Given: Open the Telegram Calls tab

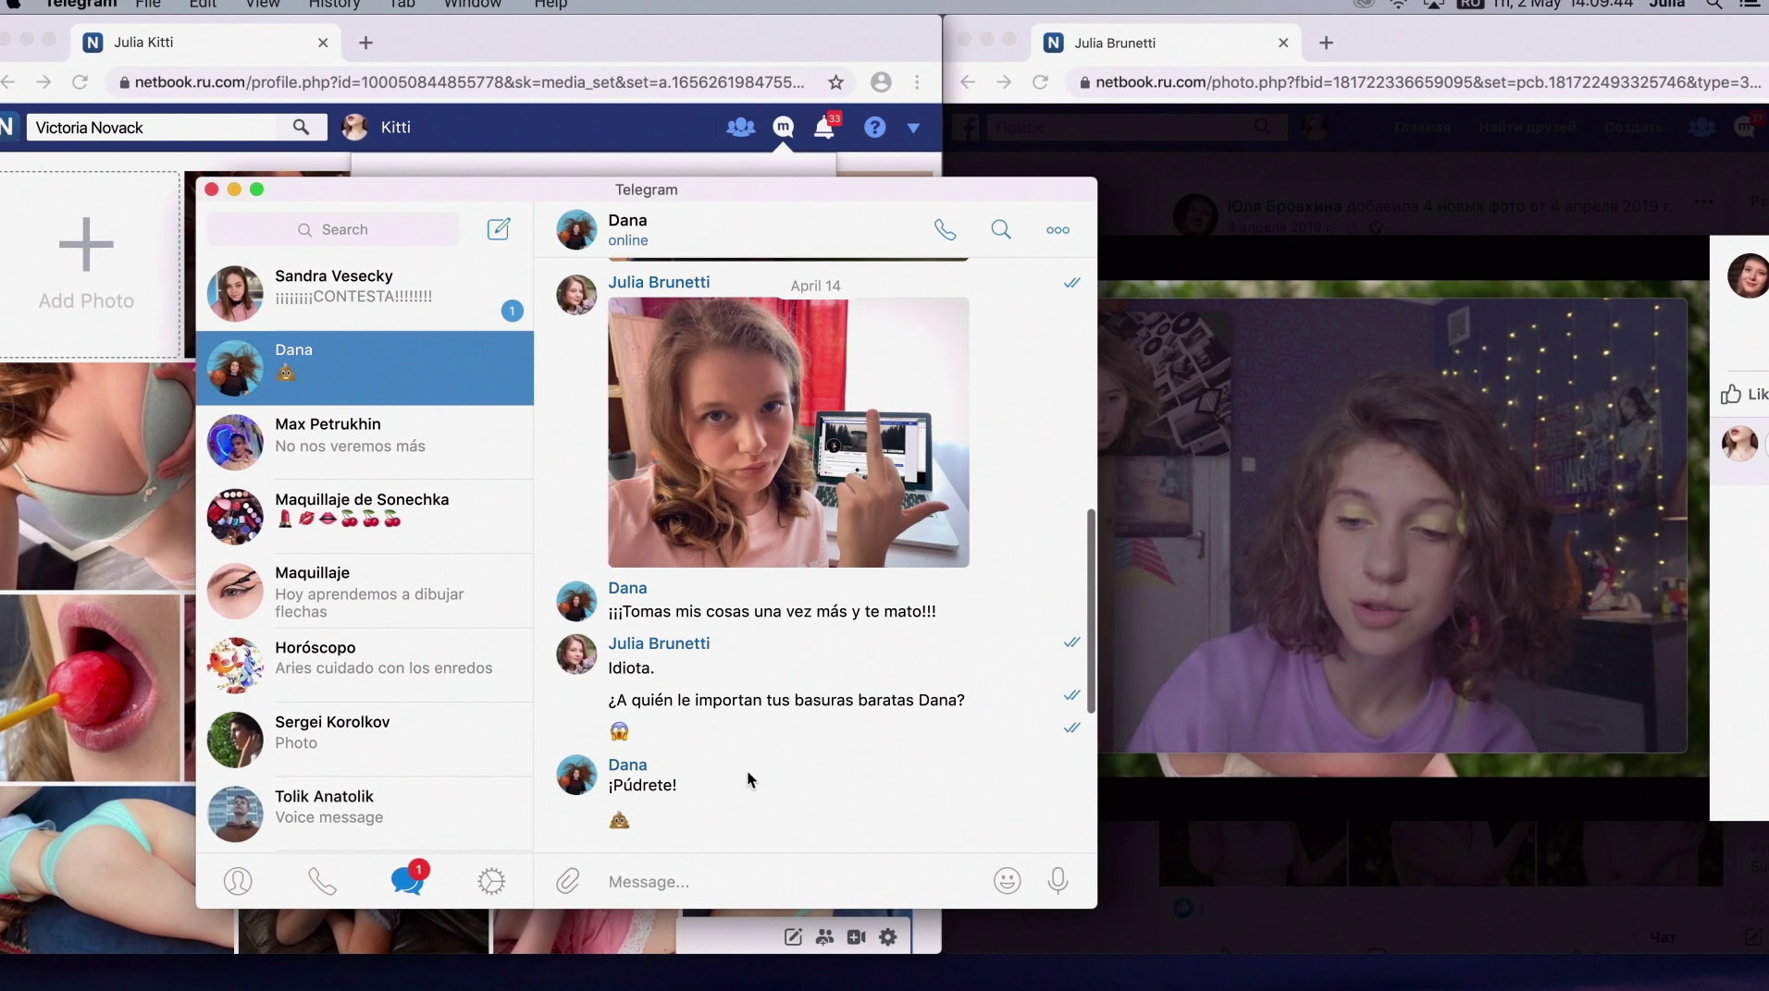Looking at the screenshot, I should click(x=322, y=881).
